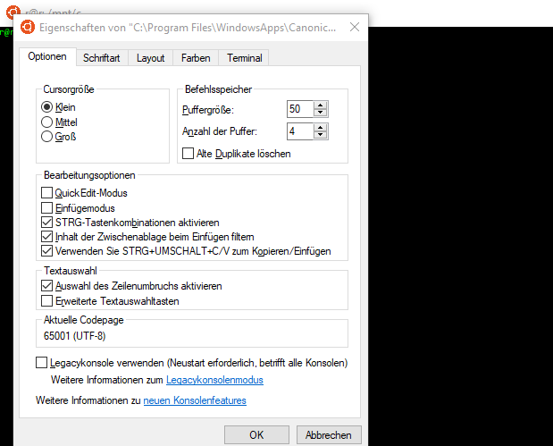Enable QuickEdit-Modus checkbox
Screen dimensions: 553x446
coord(46,193)
